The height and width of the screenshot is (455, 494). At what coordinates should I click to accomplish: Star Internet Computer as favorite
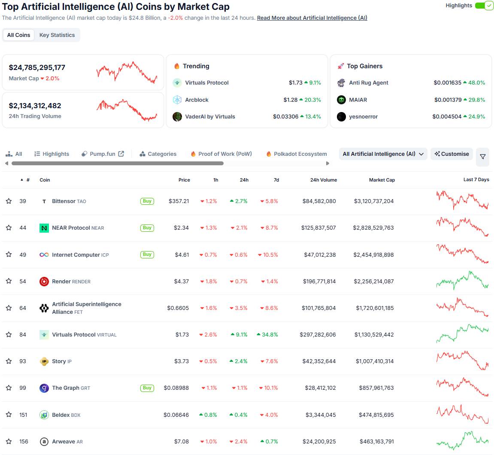click(9, 254)
